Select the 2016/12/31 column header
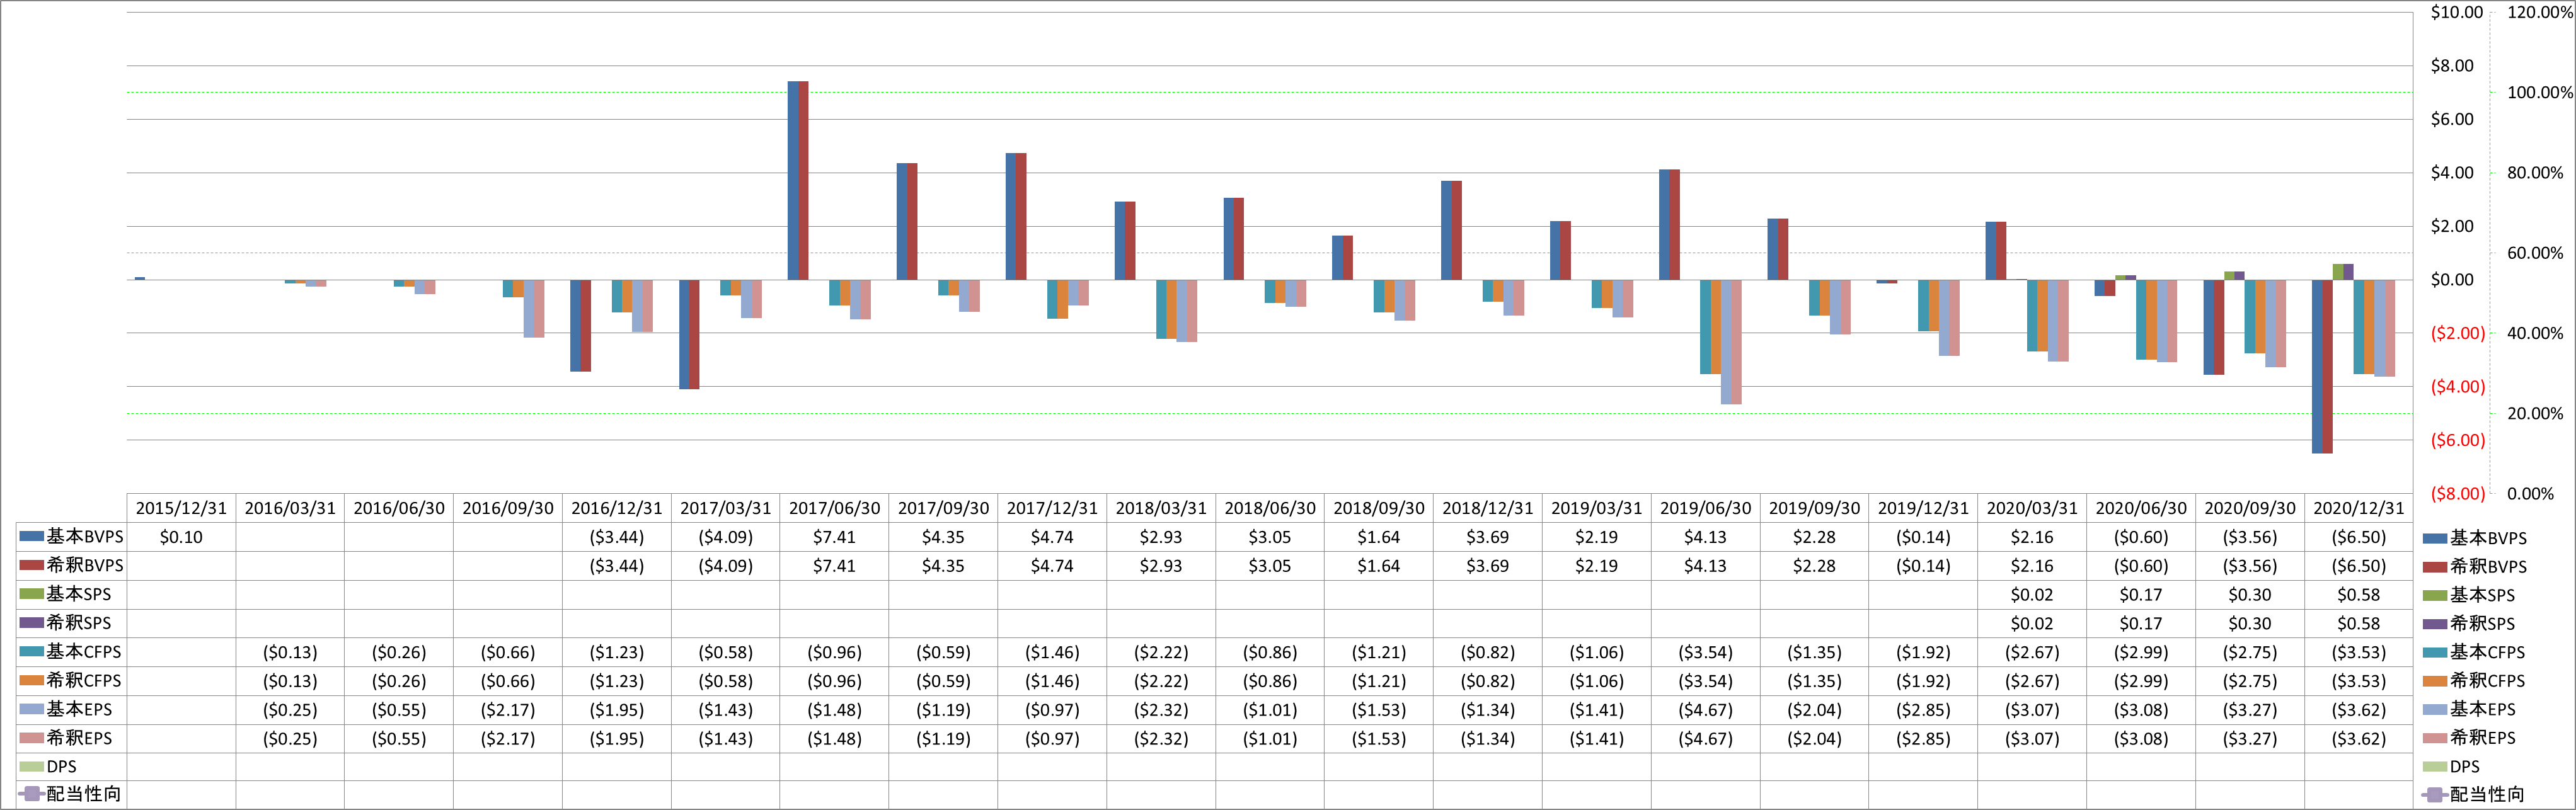Screen dimensions: 2576x810 (x=617, y=508)
